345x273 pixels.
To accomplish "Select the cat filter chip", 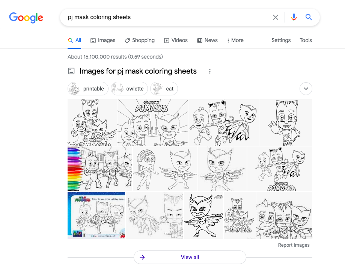I will 164,89.
